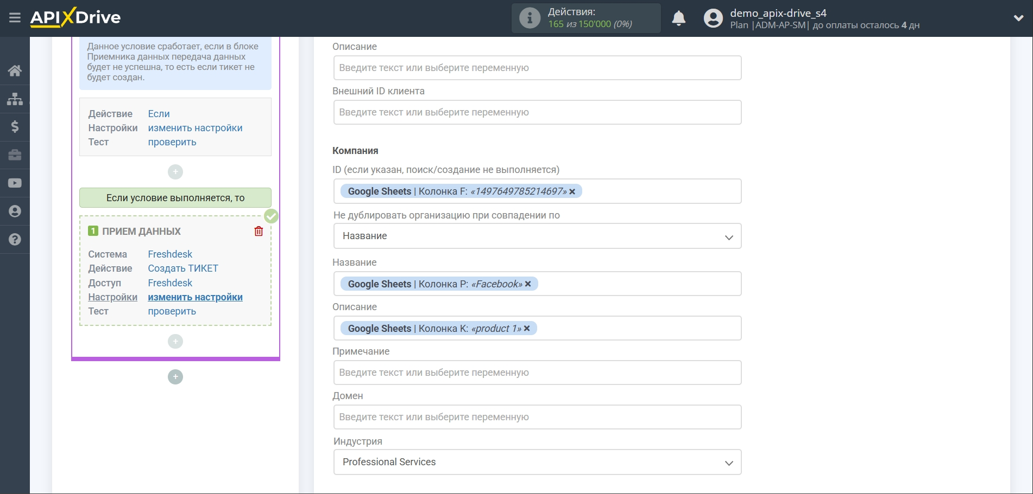Click the ПРИЕМ ДАННЫХ block title
1033x494 pixels.
pyautogui.click(x=141, y=232)
